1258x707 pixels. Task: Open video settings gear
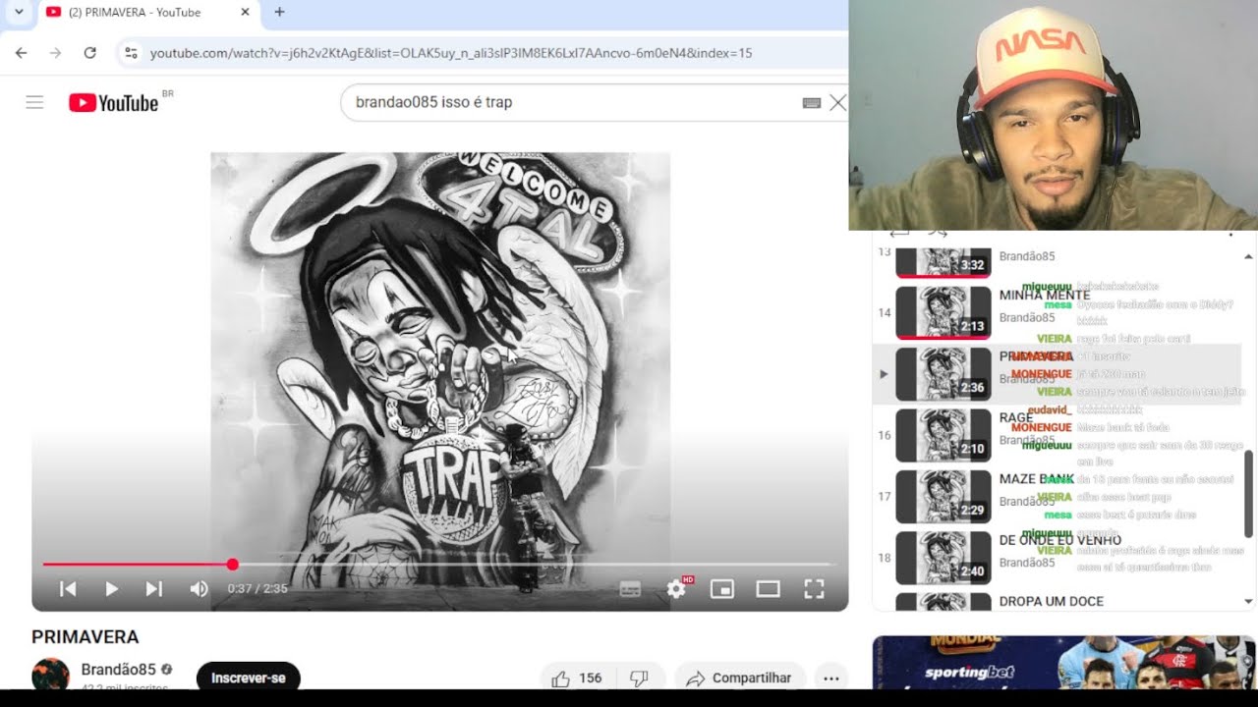tap(676, 588)
